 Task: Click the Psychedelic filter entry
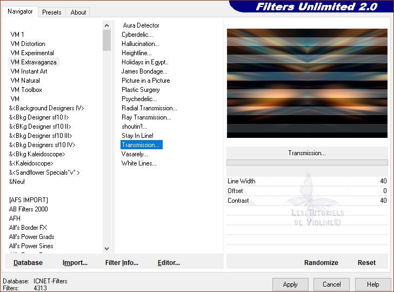coord(139,99)
